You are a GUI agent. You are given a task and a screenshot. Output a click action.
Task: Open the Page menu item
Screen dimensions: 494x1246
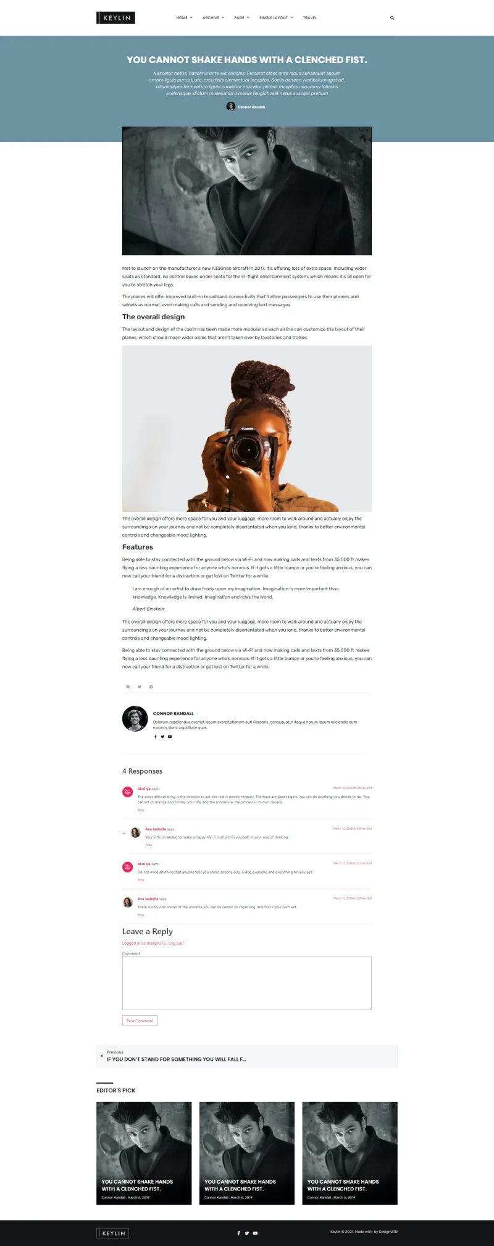[x=241, y=18]
